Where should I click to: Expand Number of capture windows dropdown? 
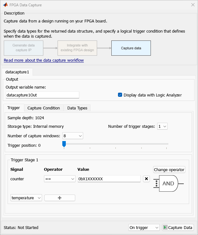point(73,136)
